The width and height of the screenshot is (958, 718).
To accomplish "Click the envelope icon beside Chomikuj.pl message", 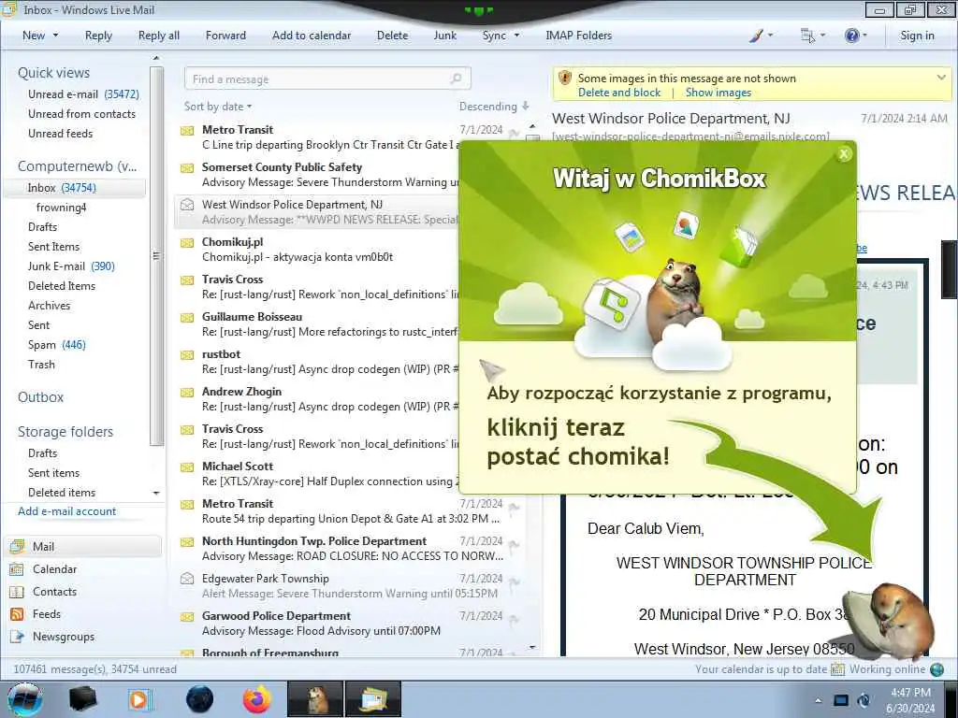I will click(187, 242).
